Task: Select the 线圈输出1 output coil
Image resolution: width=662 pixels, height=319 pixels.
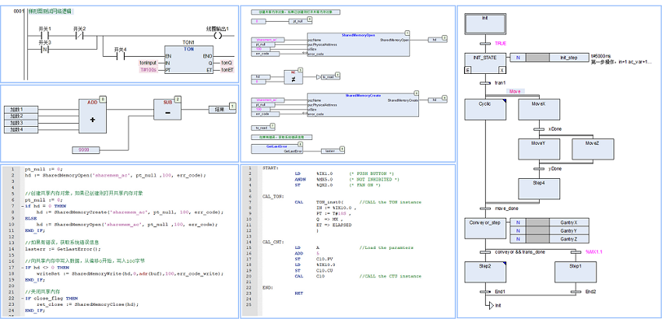Action: [218, 36]
